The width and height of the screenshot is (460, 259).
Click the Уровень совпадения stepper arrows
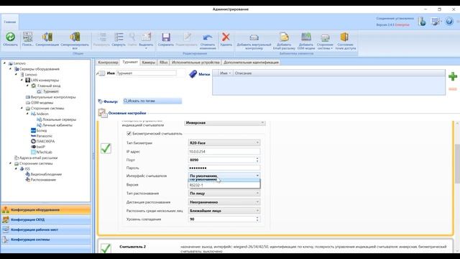click(x=257, y=219)
